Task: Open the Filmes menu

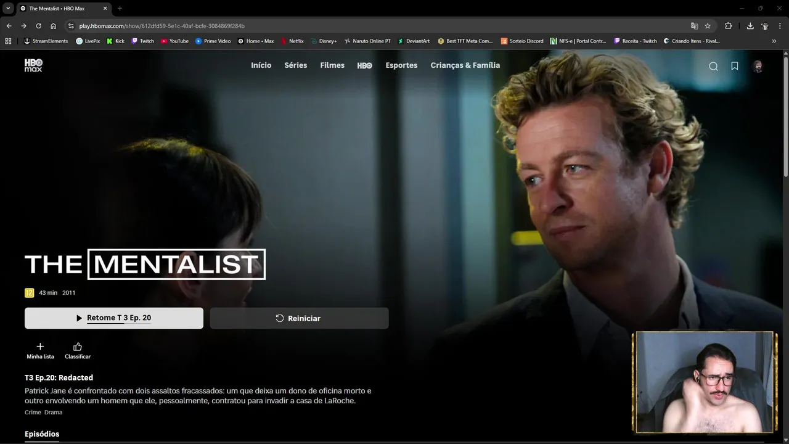Action: [x=332, y=65]
